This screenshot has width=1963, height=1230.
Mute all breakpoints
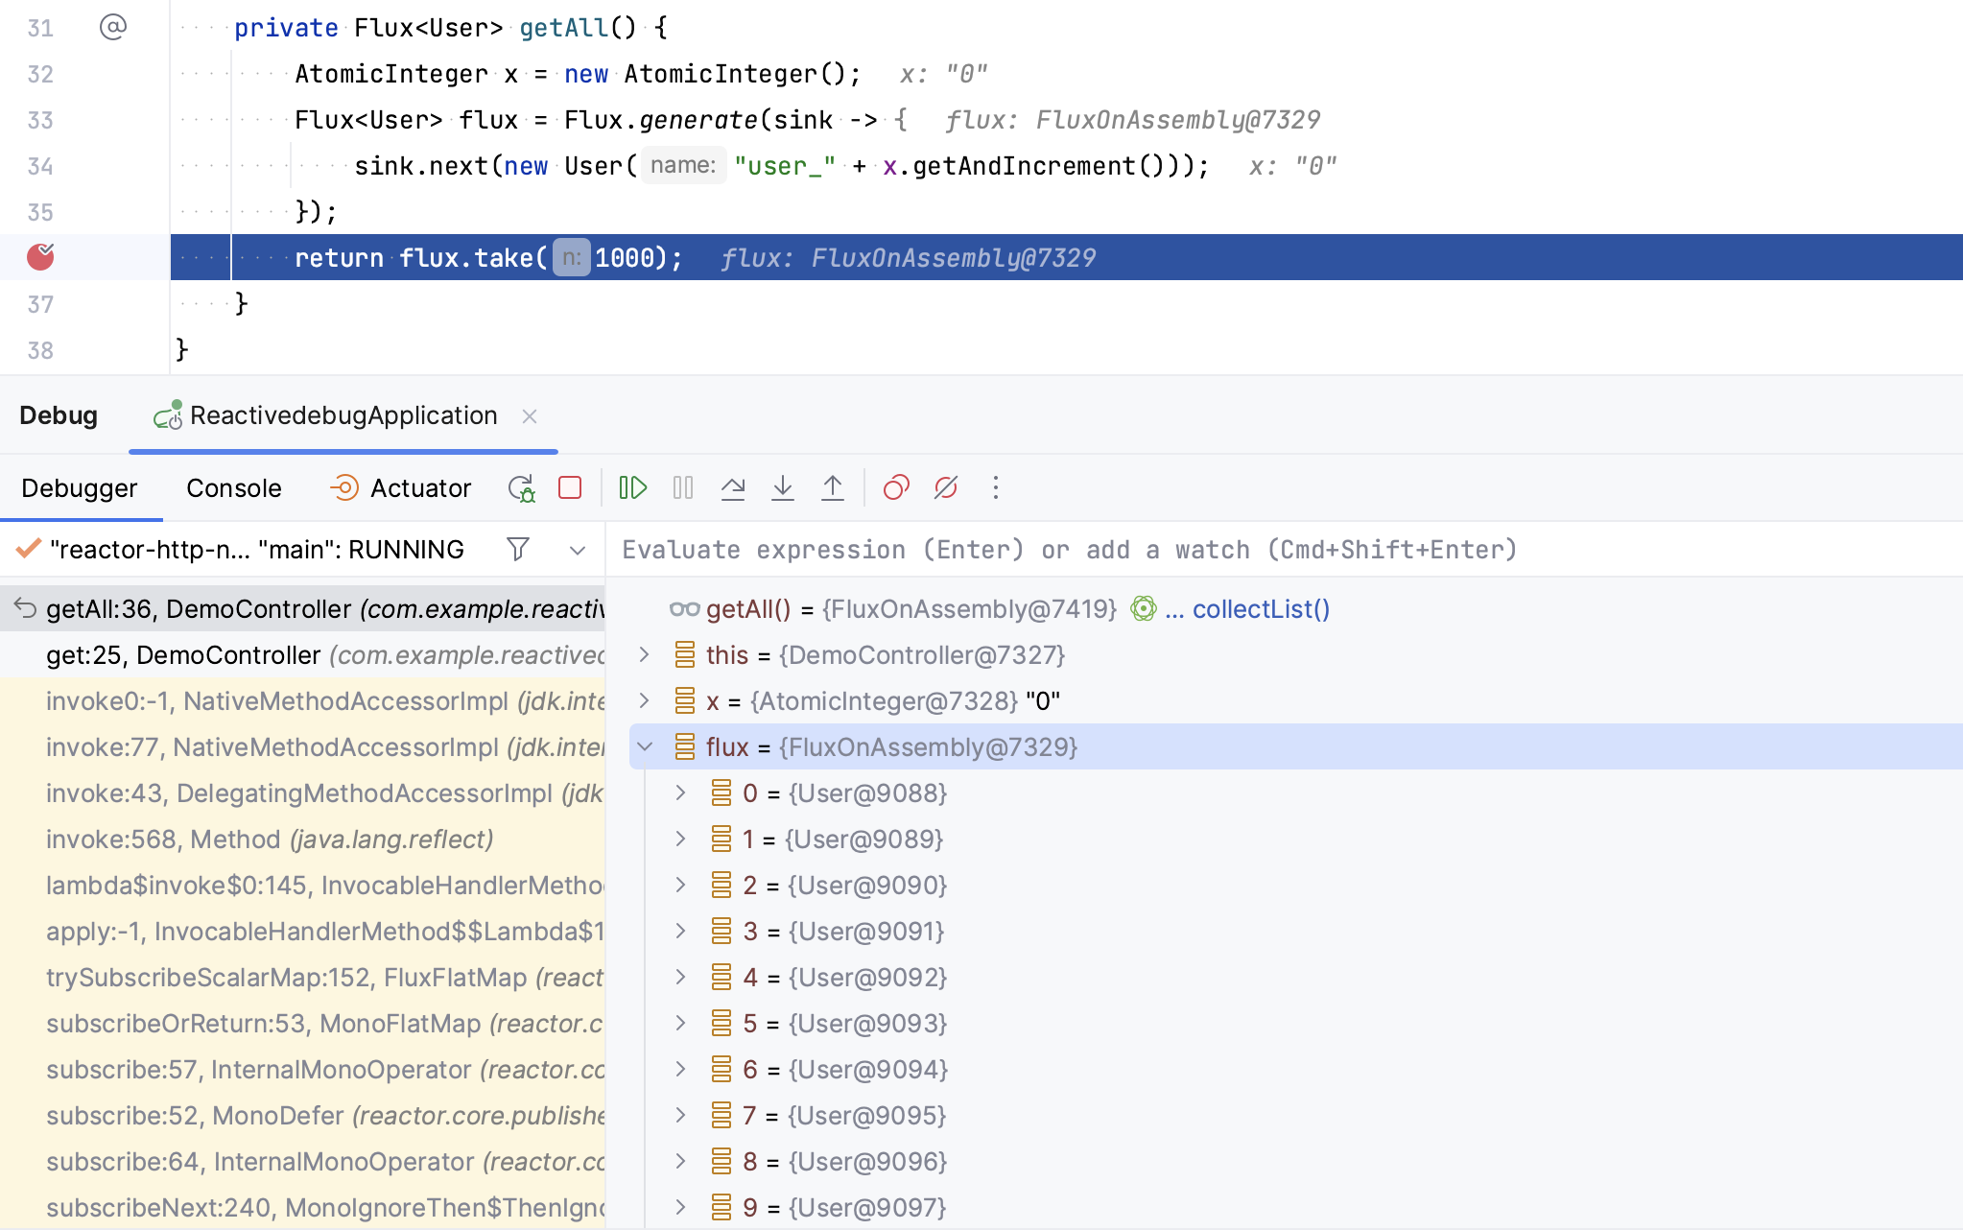[945, 487]
